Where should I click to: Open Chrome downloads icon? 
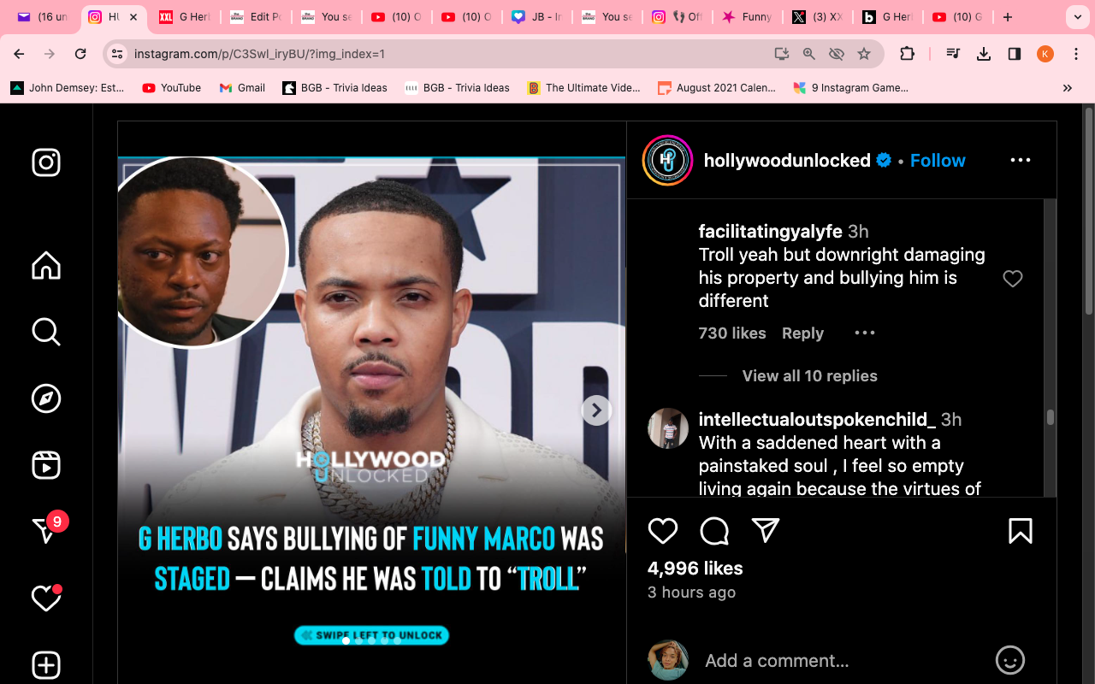tap(984, 54)
